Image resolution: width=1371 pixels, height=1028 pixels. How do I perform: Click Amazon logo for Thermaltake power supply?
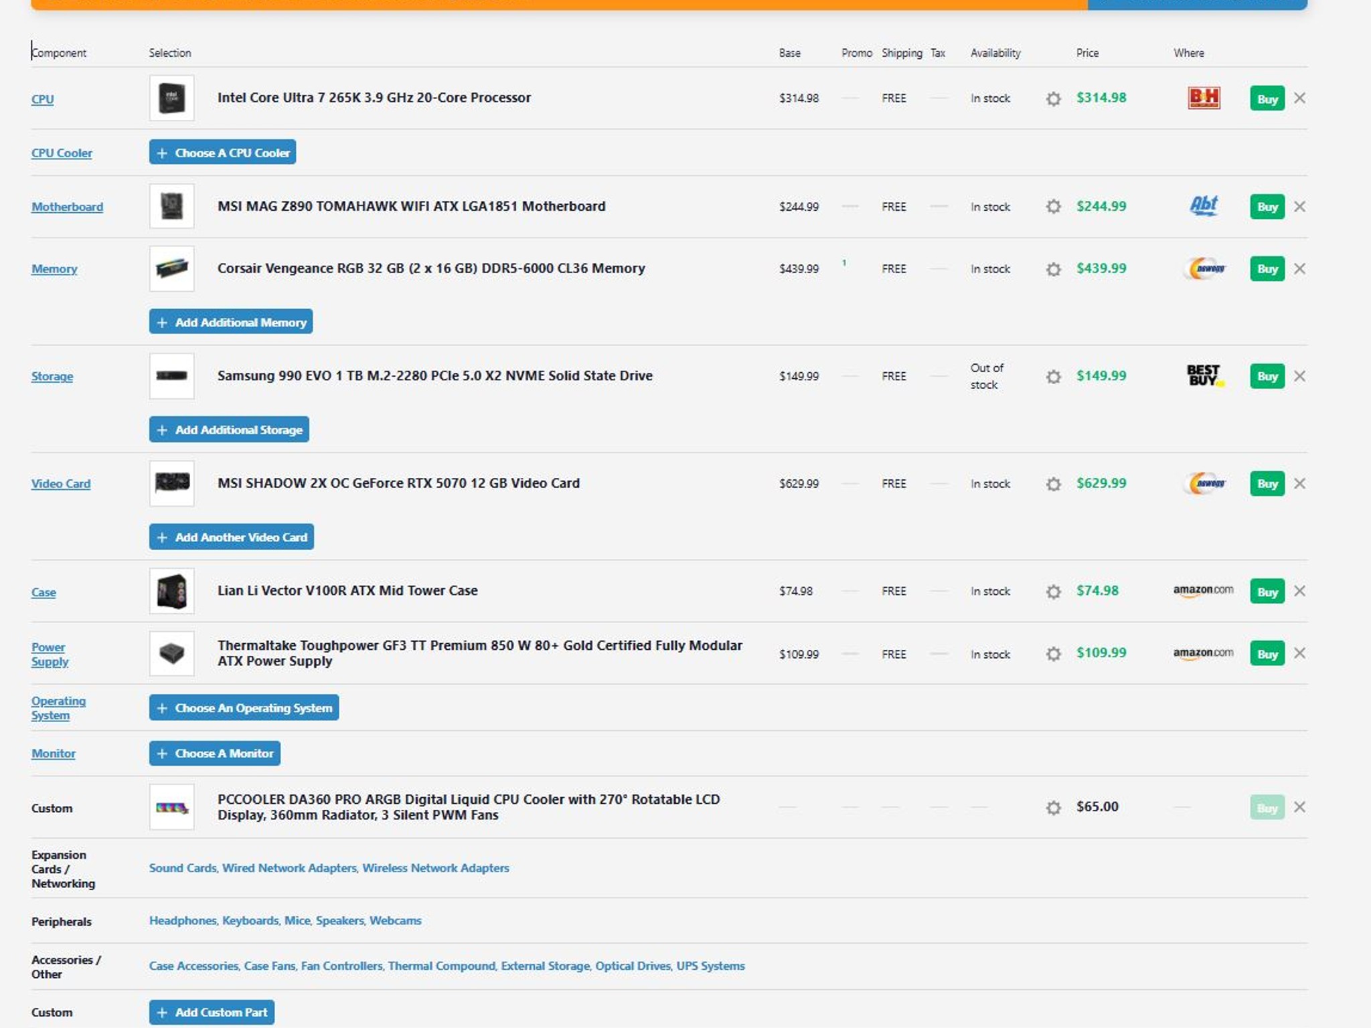click(x=1203, y=653)
